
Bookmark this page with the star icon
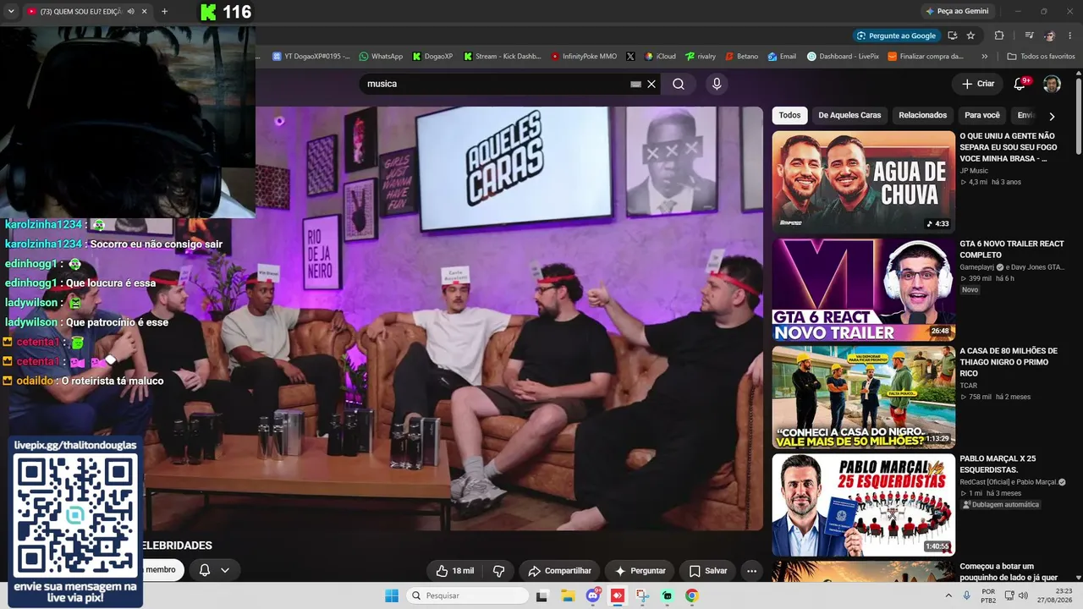(970, 36)
